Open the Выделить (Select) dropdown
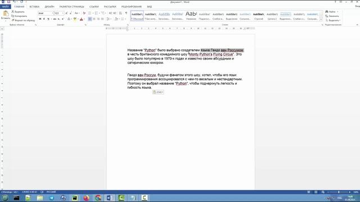 pyautogui.click(x=333, y=20)
